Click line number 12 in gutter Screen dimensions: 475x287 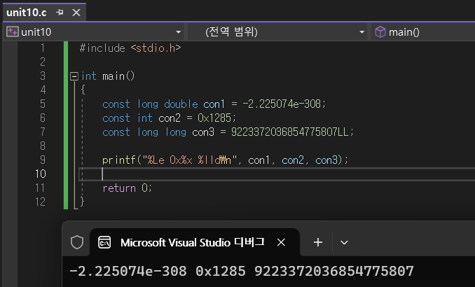click(40, 202)
